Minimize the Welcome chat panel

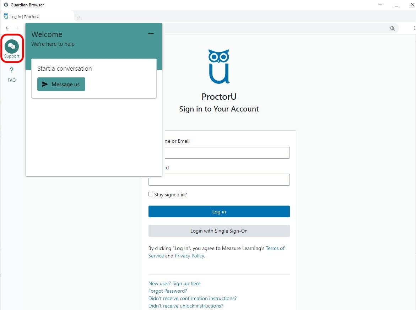coord(151,34)
